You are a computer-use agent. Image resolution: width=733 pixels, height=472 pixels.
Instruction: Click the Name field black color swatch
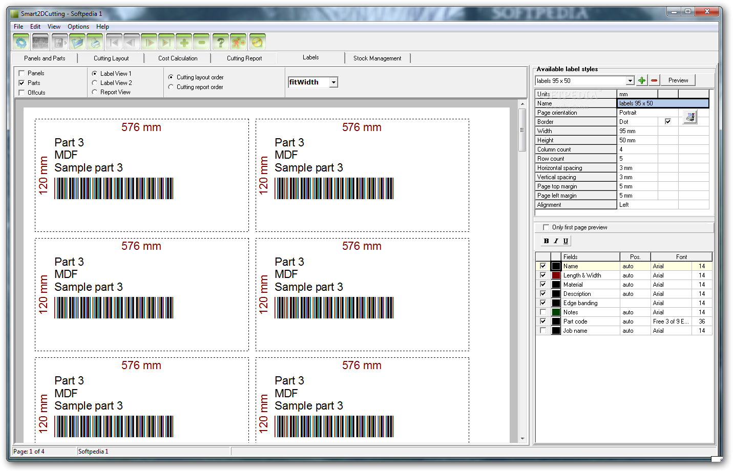pos(556,266)
